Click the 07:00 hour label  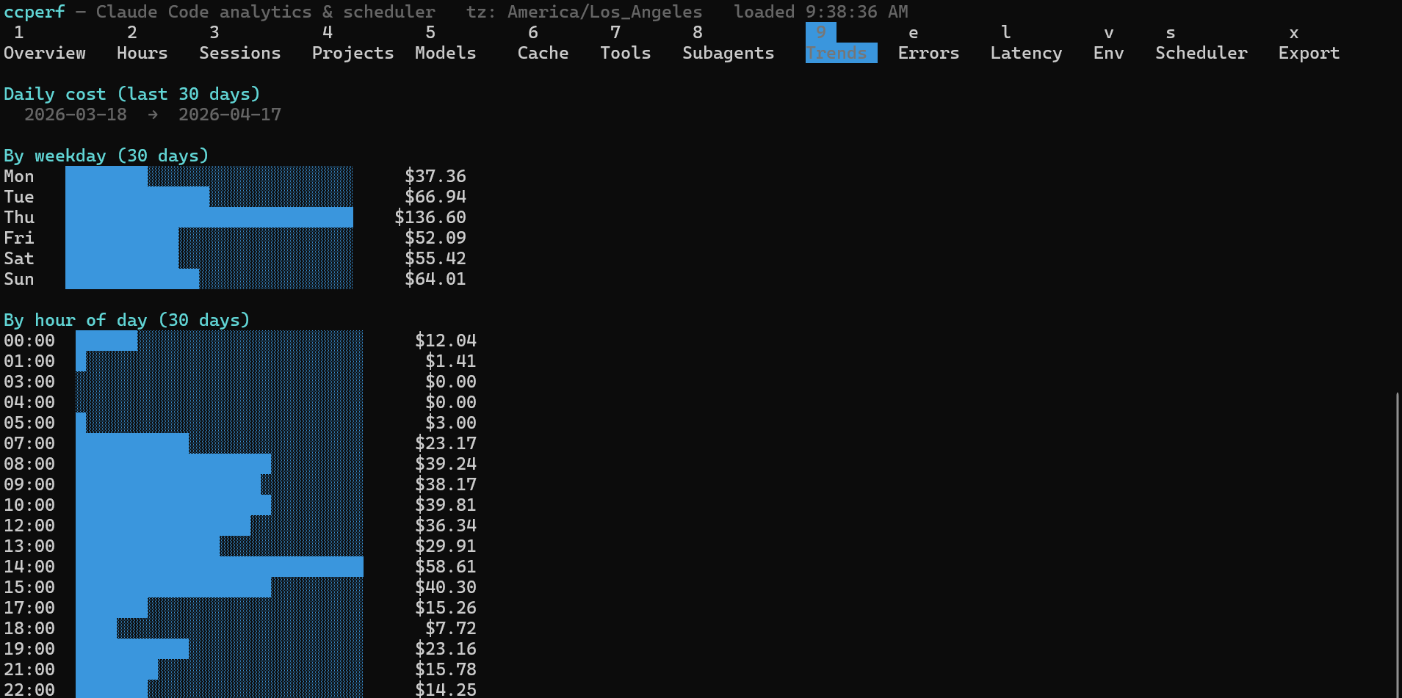point(29,443)
